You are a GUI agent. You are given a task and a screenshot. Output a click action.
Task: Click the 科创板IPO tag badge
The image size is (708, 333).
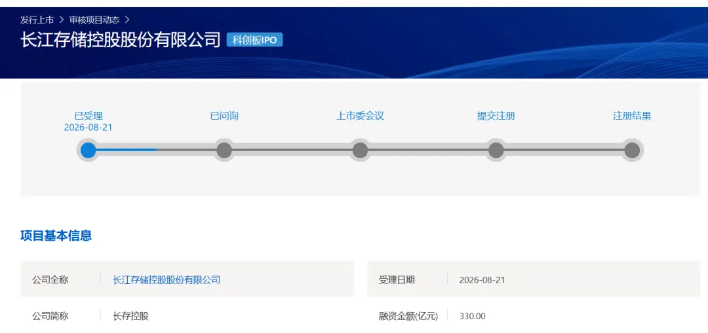[254, 40]
